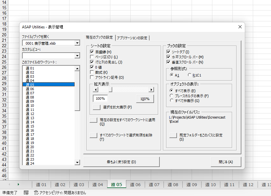Click the sheet tab scroll right arrow

pyautogui.click(x=18, y=185)
